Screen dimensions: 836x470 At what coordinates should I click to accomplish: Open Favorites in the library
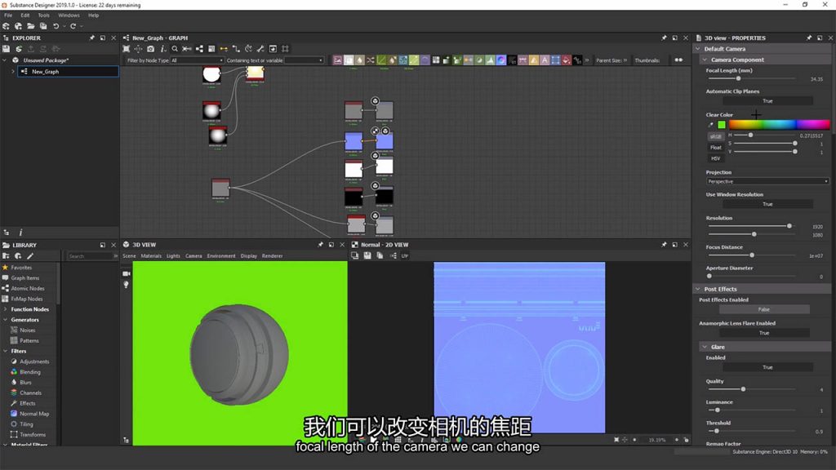(21, 268)
